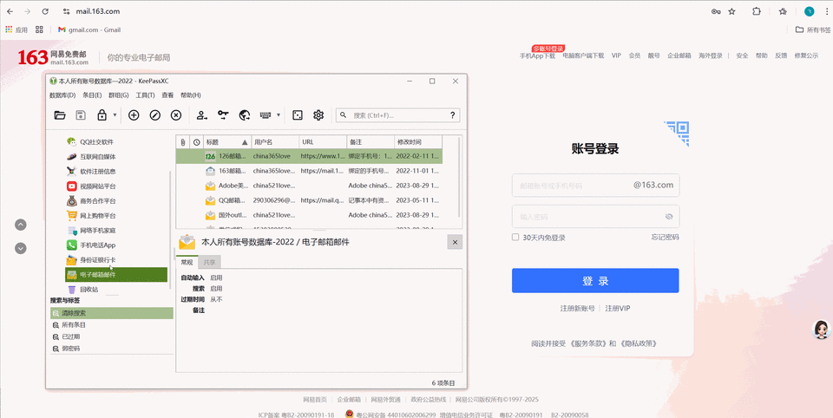Click the clock expiry column header
Screen dimensions: 833x418
pyautogui.click(x=197, y=142)
